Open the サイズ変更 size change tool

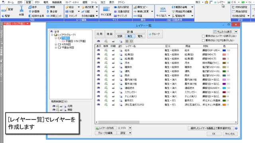pos(106,11)
